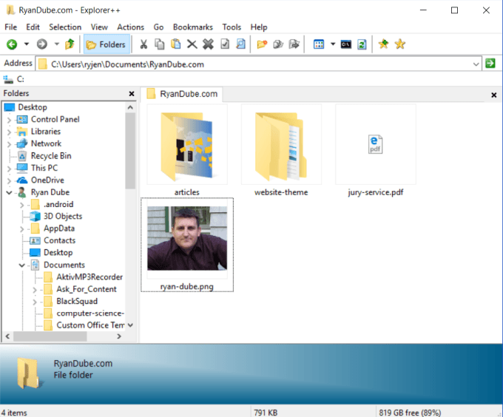
Task: Select the RyanDube.com tab
Action: click(x=182, y=94)
